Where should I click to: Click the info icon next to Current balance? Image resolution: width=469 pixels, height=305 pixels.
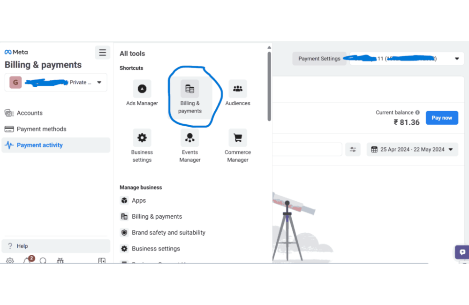point(417,113)
